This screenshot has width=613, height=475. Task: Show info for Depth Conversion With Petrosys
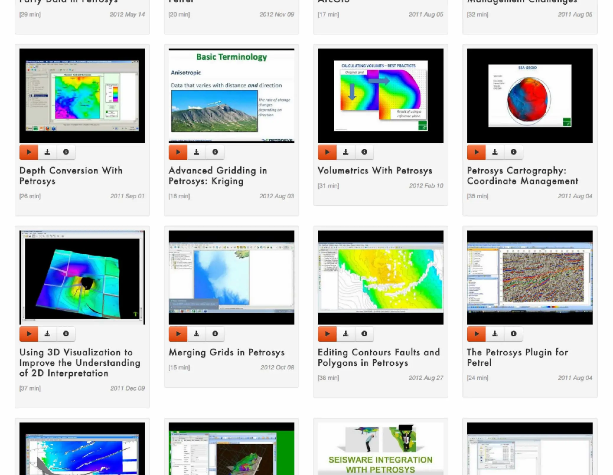pyautogui.click(x=66, y=152)
